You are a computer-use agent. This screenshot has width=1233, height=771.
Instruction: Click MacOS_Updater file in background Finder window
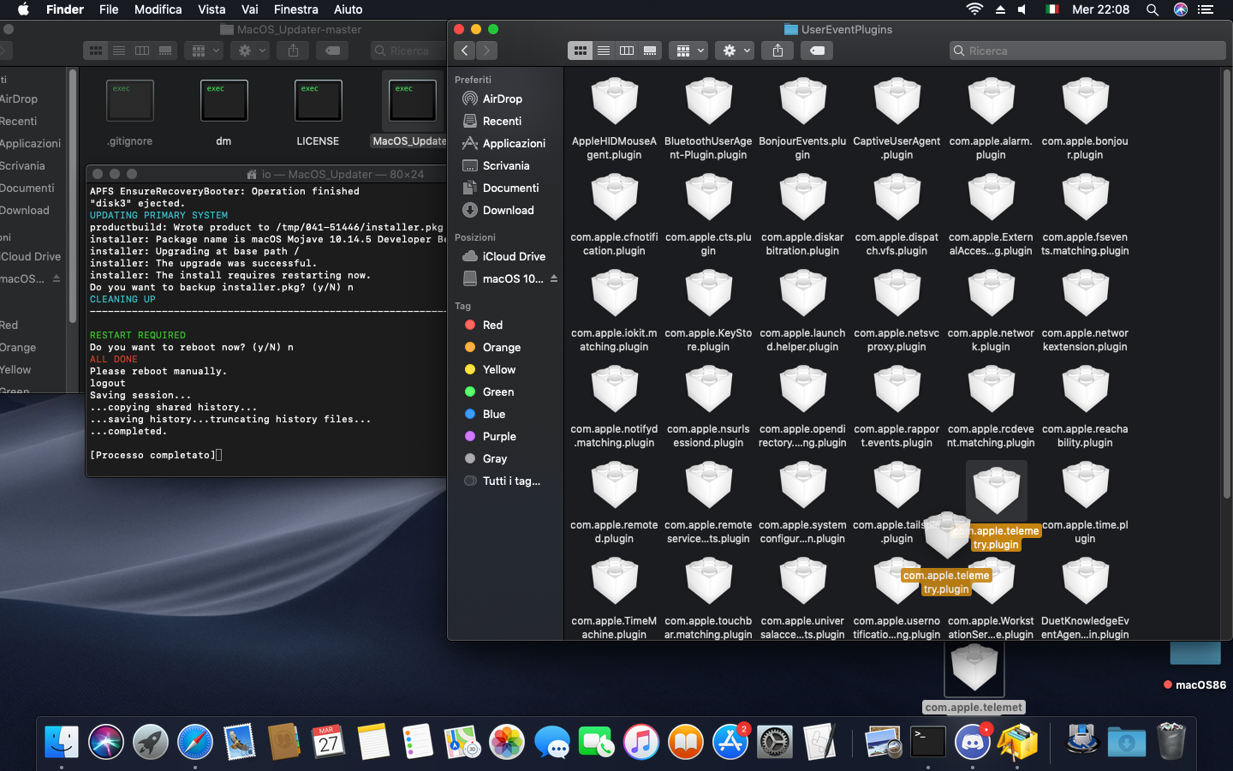tap(413, 101)
